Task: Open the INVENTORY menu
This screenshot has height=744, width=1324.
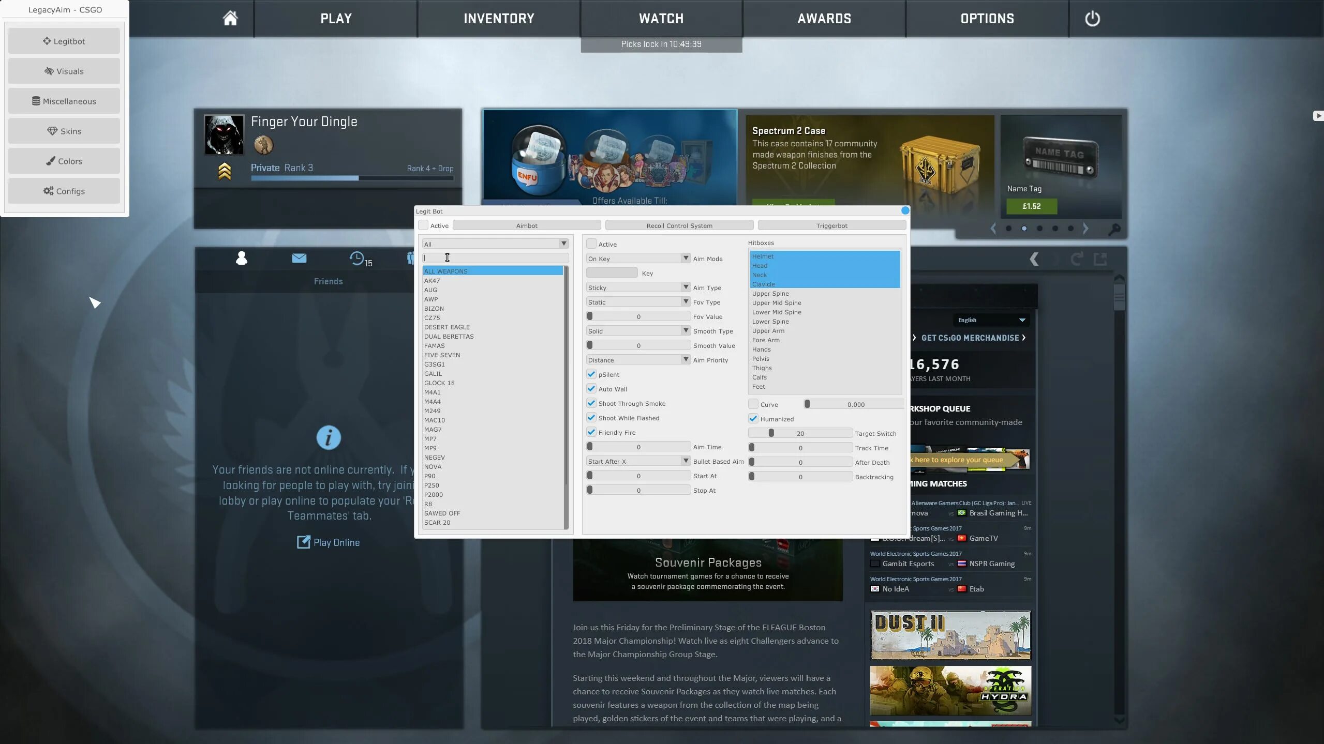Action: 499,19
